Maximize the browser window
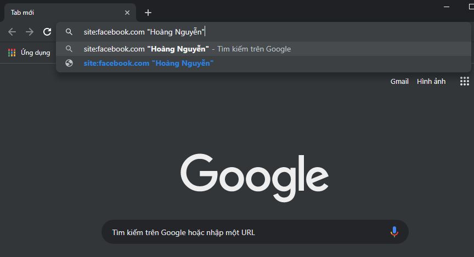474x257 pixels. click(471, 7)
